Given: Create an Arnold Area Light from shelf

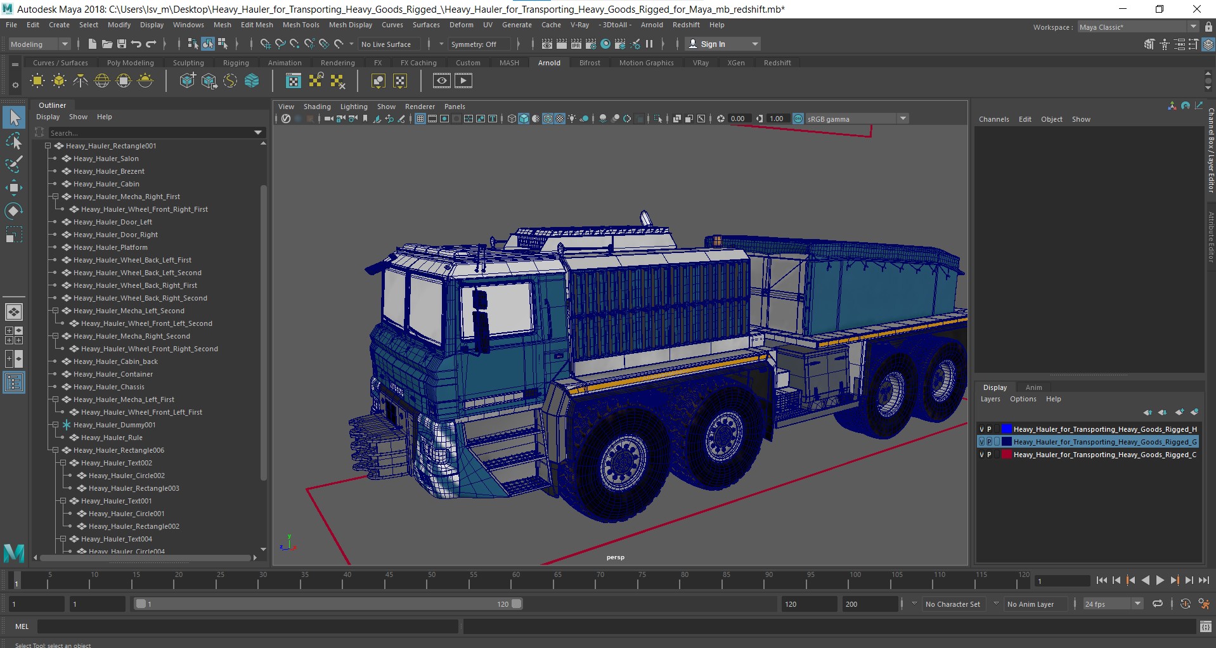Looking at the screenshot, I should (37, 81).
